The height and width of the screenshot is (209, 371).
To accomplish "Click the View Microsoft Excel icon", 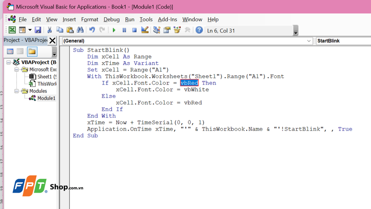I will point(12,30).
